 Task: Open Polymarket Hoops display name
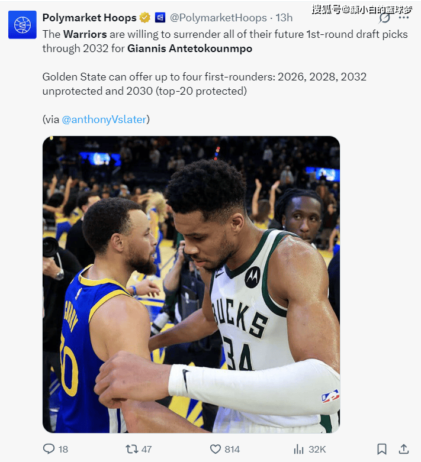point(89,18)
